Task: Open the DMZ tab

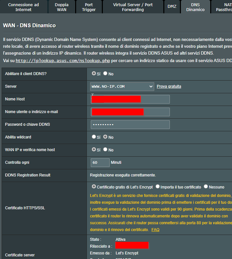Action: point(172,7)
